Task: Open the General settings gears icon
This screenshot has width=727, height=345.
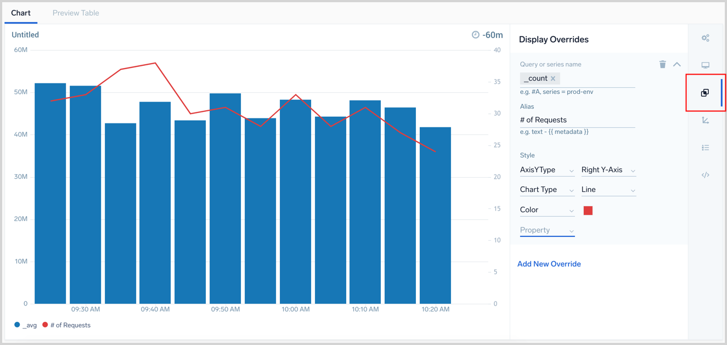Action: [705, 38]
